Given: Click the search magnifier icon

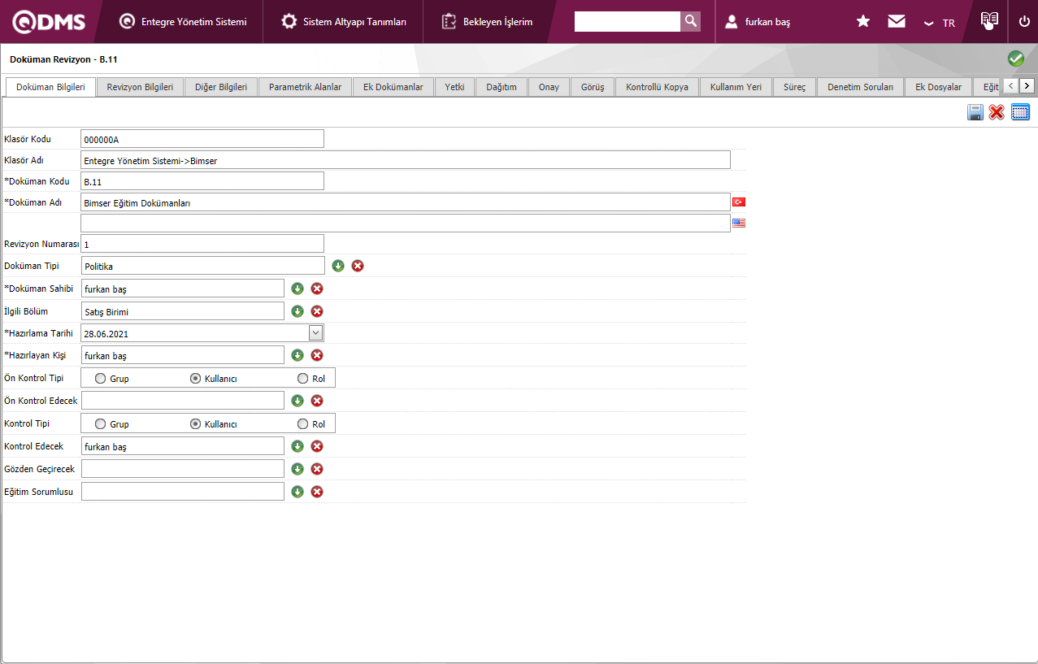Looking at the screenshot, I should pyautogui.click(x=690, y=22).
